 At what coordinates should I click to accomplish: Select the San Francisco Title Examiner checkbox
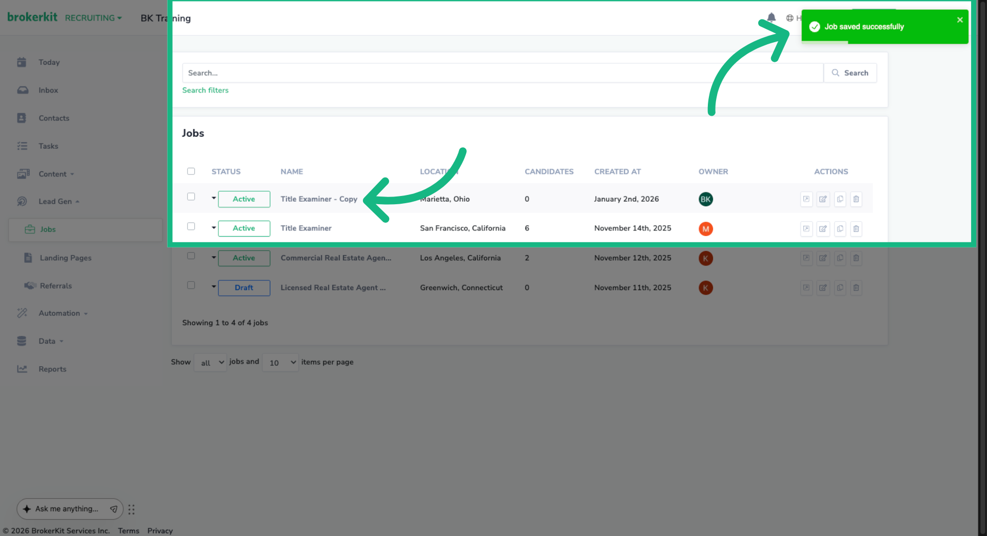(191, 226)
